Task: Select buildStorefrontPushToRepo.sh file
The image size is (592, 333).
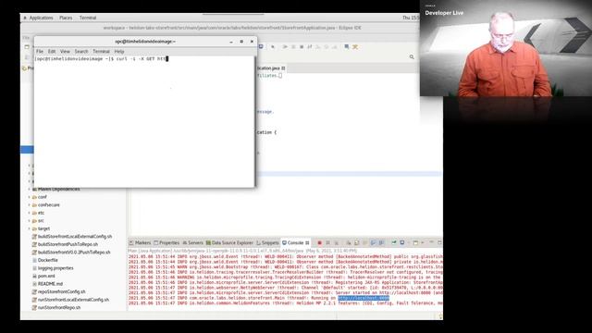Action: [x=65, y=244]
